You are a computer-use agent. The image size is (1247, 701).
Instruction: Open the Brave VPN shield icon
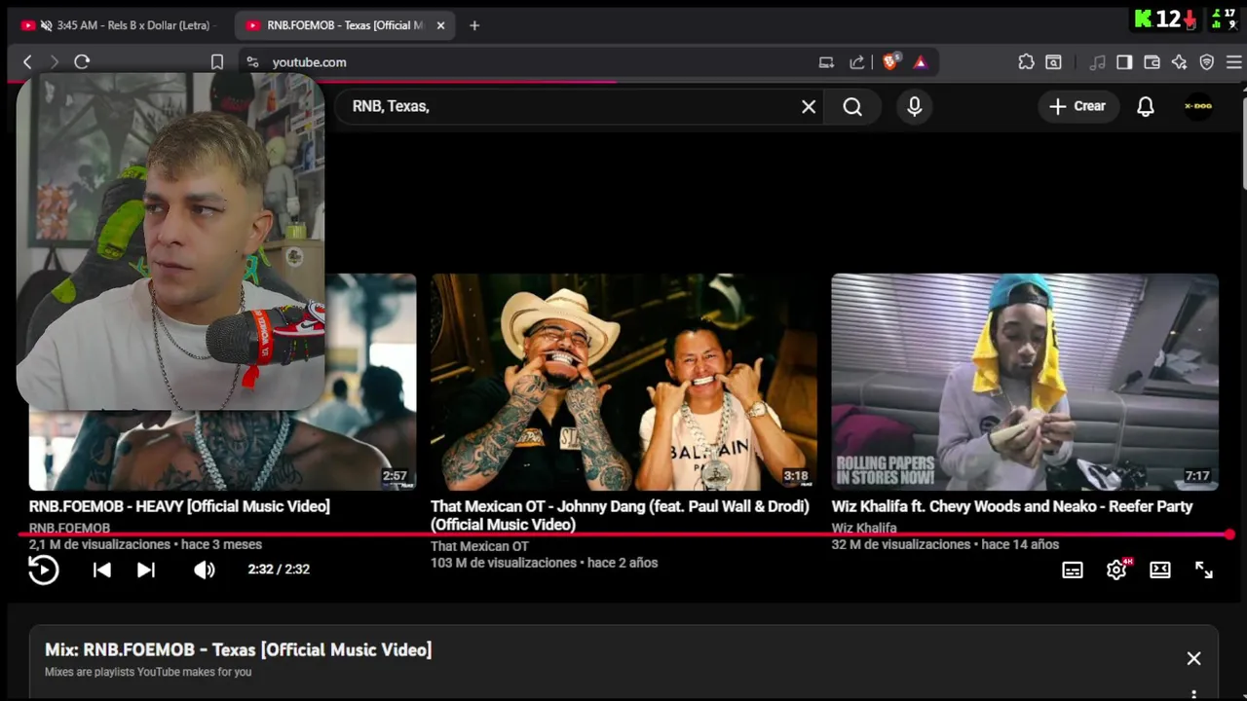point(1207,62)
